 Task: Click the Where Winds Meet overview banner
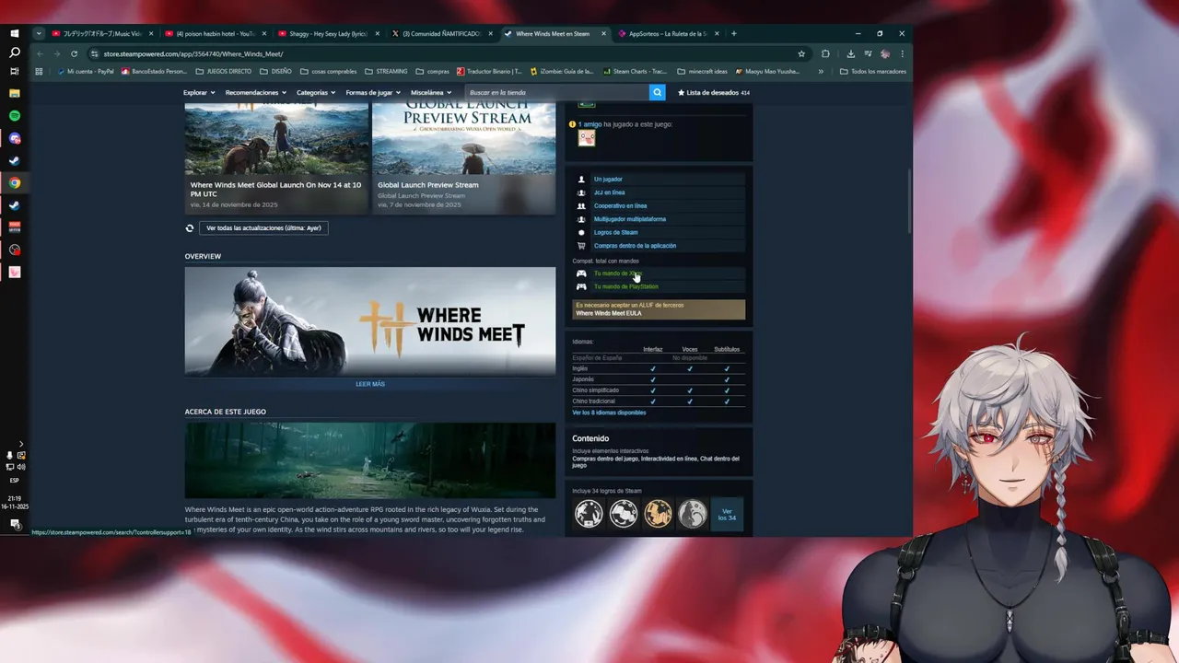pos(370,321)
